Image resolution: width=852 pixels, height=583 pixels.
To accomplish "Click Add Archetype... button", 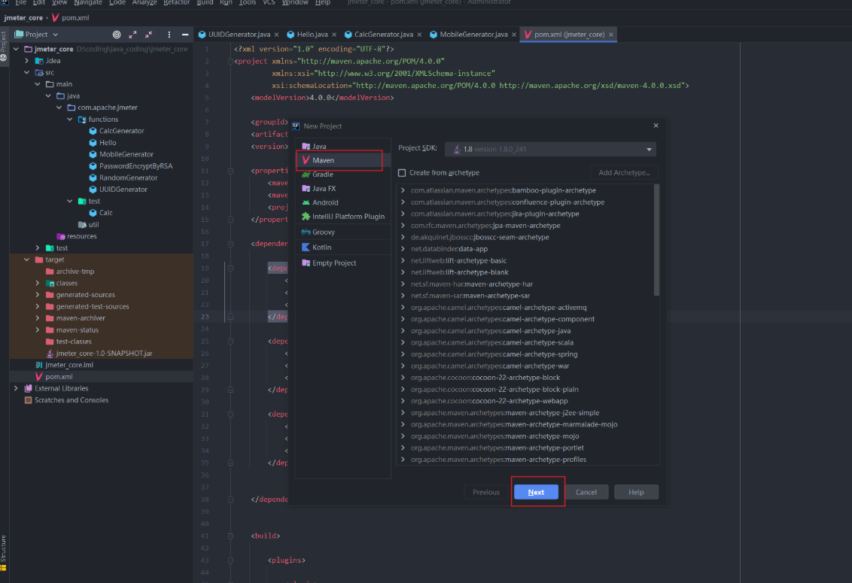I will click(624, 173).
